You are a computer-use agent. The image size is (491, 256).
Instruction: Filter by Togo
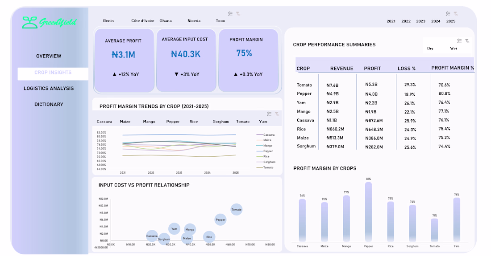(x=220, y=20)
